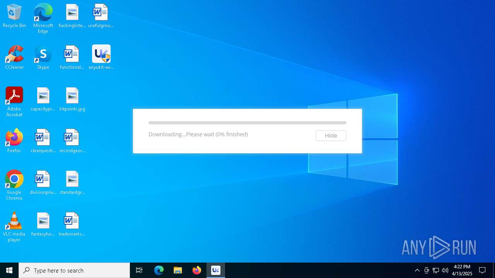Screen dimensions: 495x278
Task: Open the Skype desktop shortcut
Action: click(43, 58)
